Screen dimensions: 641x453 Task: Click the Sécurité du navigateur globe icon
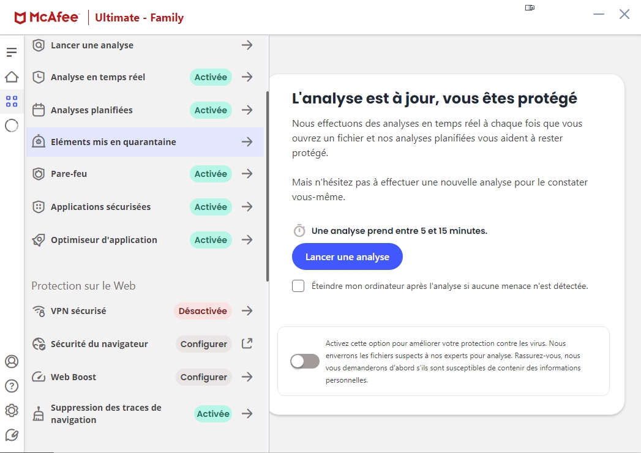tap(39, 344)
